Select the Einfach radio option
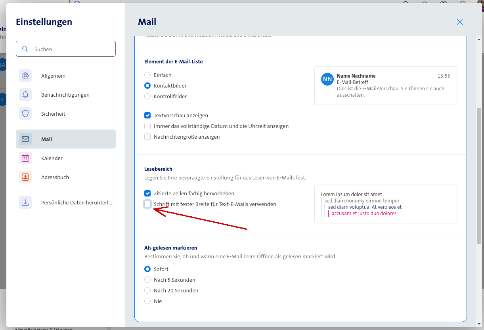The image size is (484, 330). [147, 75]
